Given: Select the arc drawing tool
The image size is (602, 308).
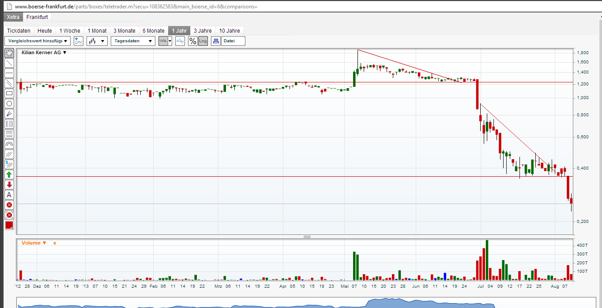Looking at the screenshot, I should (9, 144).
